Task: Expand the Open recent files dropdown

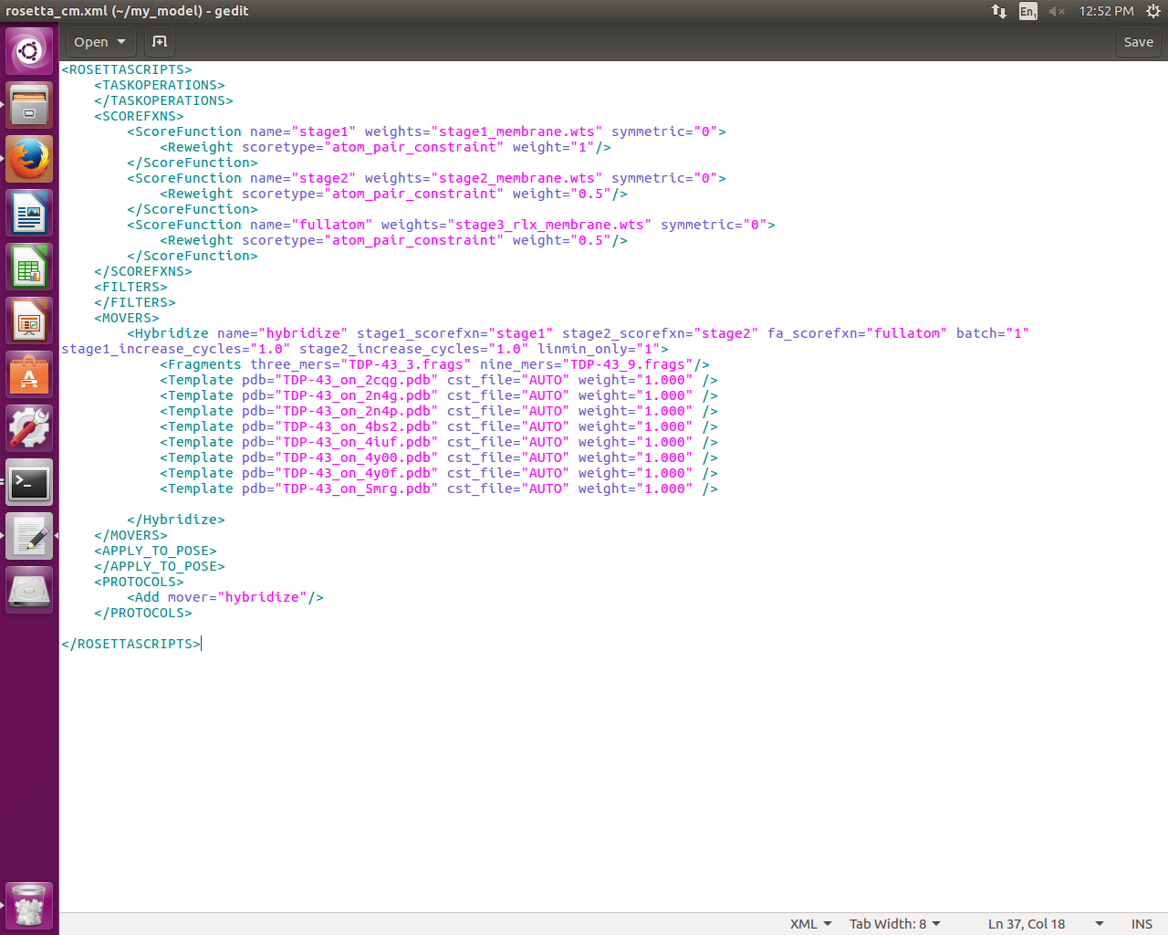Action: tap(121, 42)
